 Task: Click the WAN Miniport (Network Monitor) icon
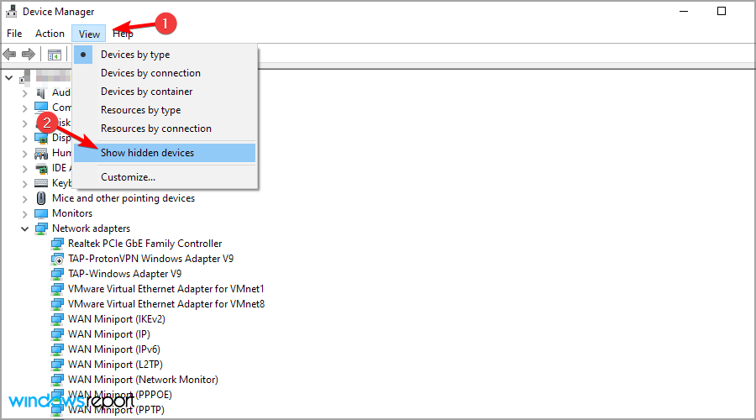click(57, 380)
